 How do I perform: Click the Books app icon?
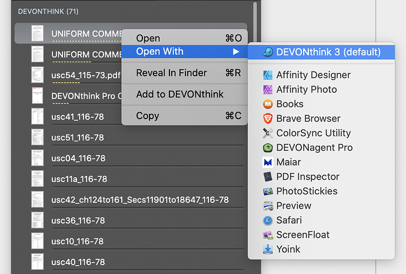268,104
